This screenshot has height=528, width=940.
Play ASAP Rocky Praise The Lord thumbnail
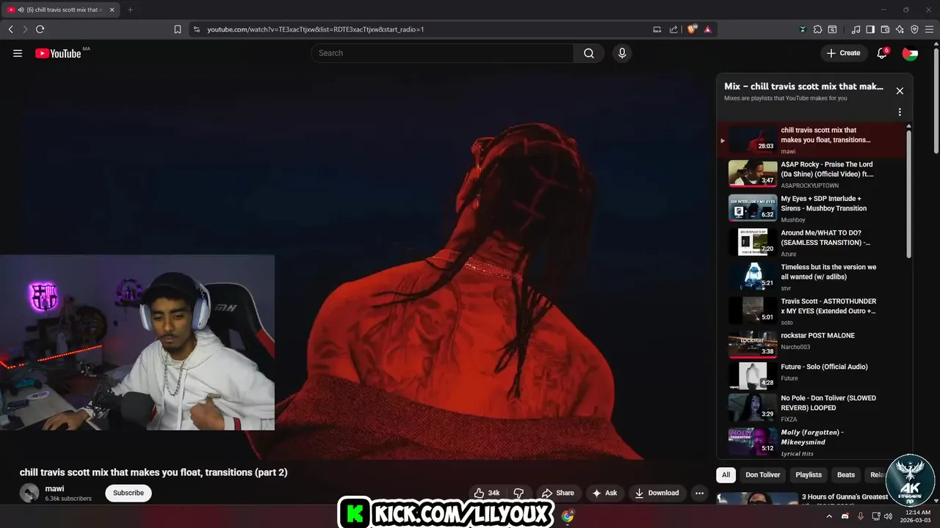click(x=753, y=174)
